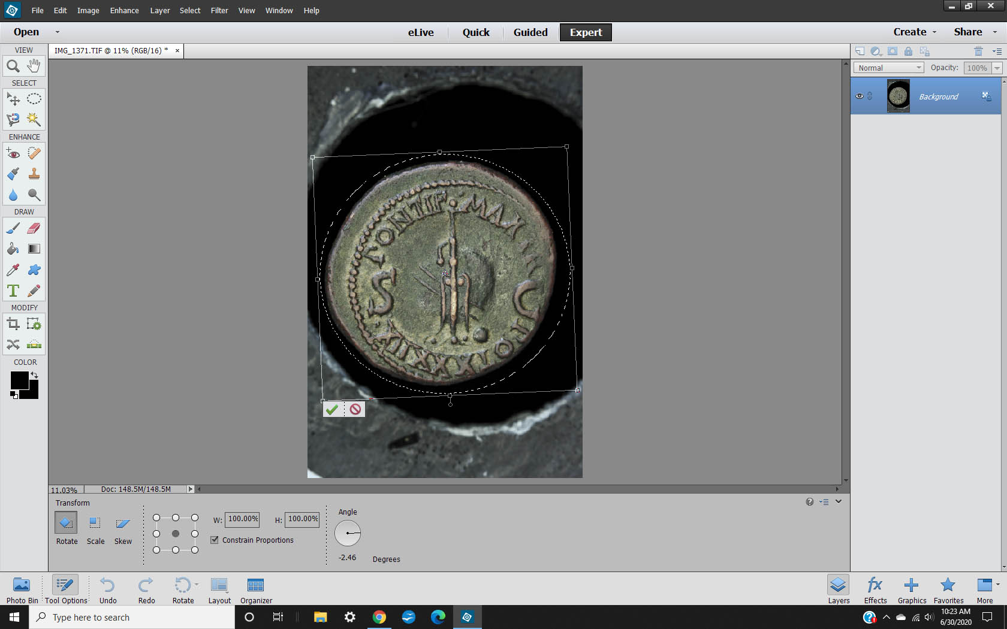Switch to the Guided tab
1007x629 pixels.
530,32
